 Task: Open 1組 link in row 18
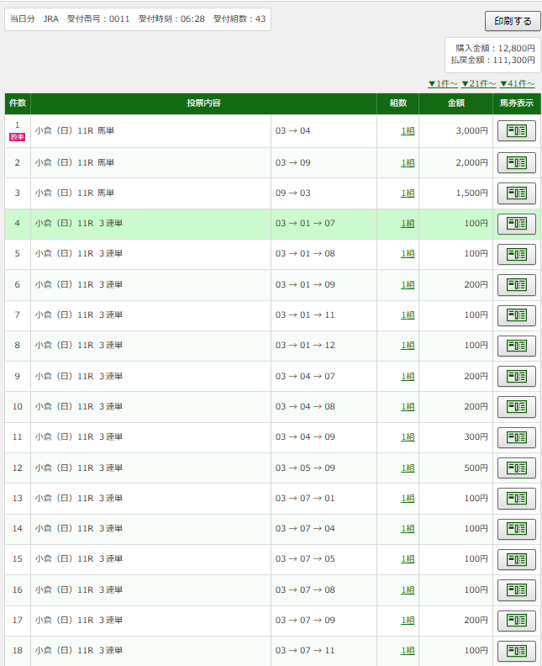[x=408, y=651]
